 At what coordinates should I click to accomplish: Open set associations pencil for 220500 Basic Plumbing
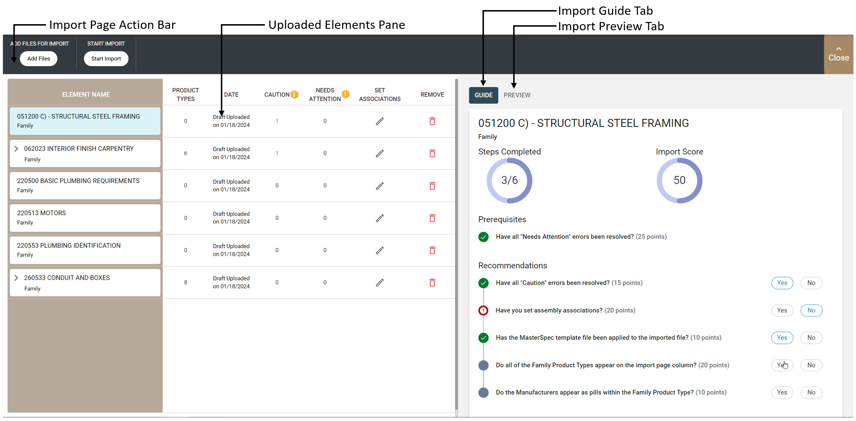[379, 186]
